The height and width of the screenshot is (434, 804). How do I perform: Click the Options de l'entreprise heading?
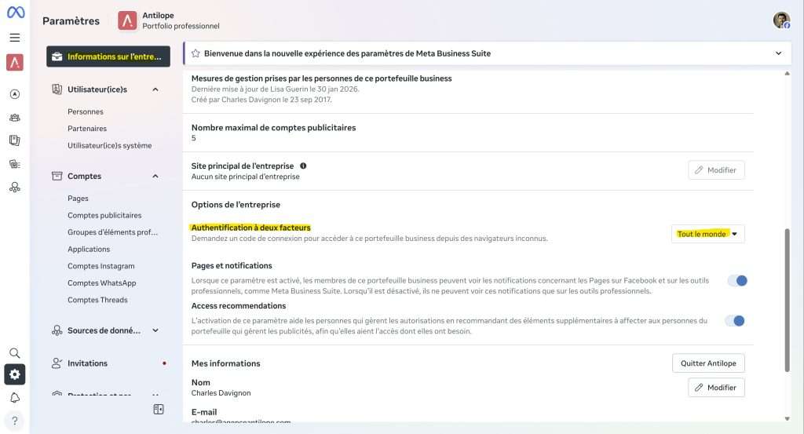point(236,205)
